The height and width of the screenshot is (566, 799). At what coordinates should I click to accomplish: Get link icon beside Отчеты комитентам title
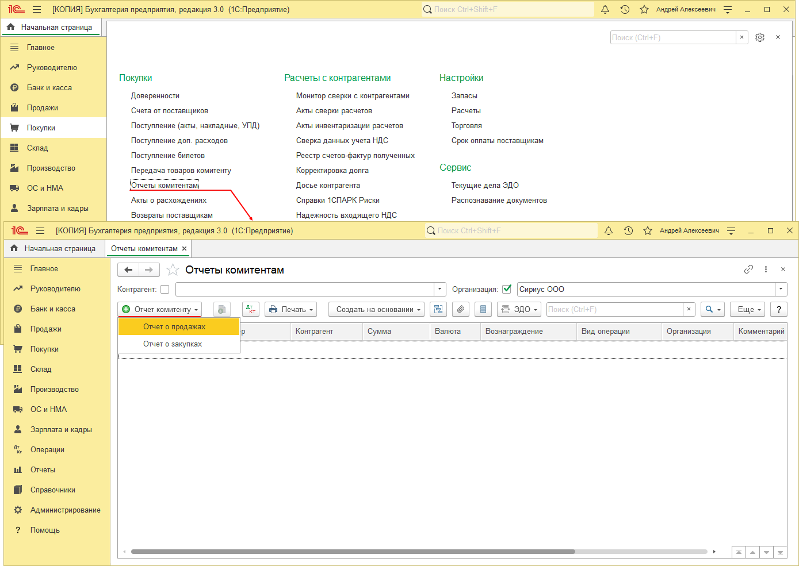[x=748, y=269]
